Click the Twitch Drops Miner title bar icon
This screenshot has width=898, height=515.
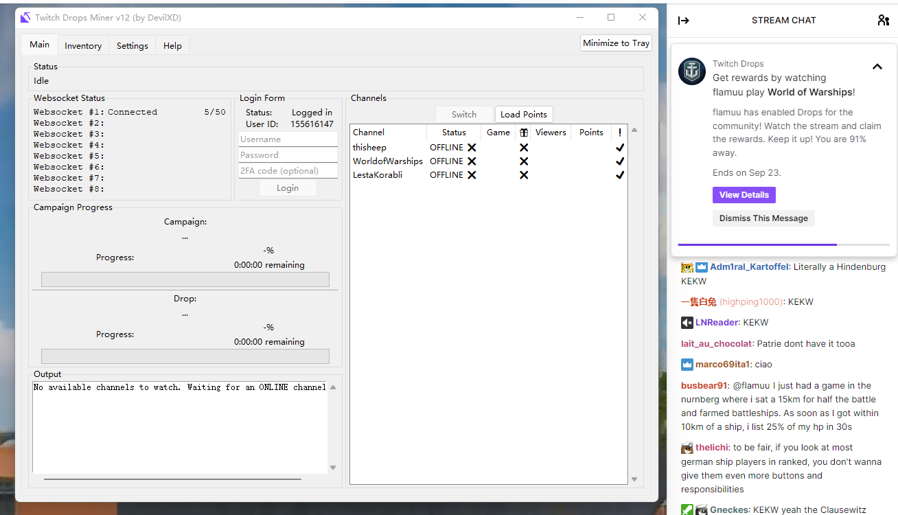pos(25,17)
